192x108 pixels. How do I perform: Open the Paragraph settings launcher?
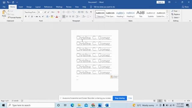coord(92,21)
